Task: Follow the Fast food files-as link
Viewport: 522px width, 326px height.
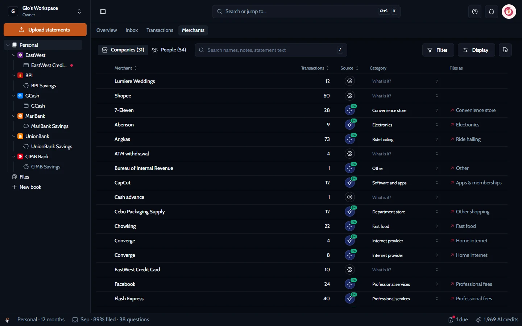Action: pos(463,226)
